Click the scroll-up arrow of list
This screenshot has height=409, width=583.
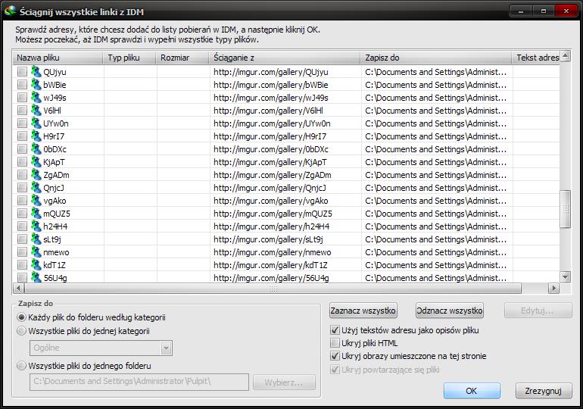pyautogui.click(x=565, y=56)
